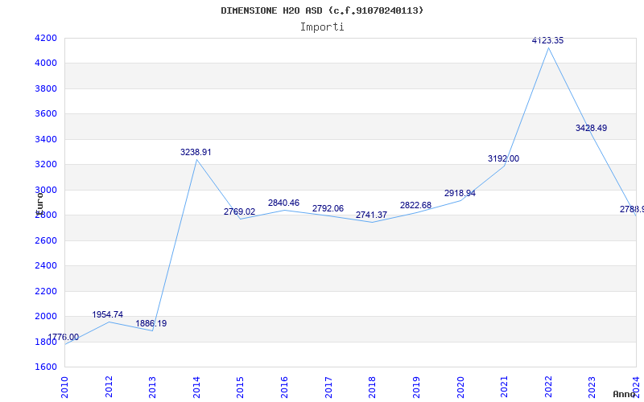Click the 3400 y-axis tick label
Screen dimensions: 644x402
[x=44, y=139]
